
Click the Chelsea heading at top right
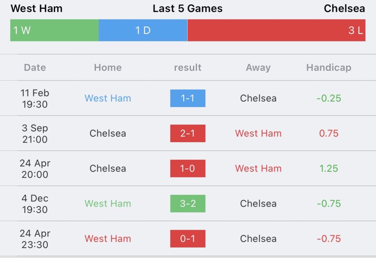pos(344,8)
